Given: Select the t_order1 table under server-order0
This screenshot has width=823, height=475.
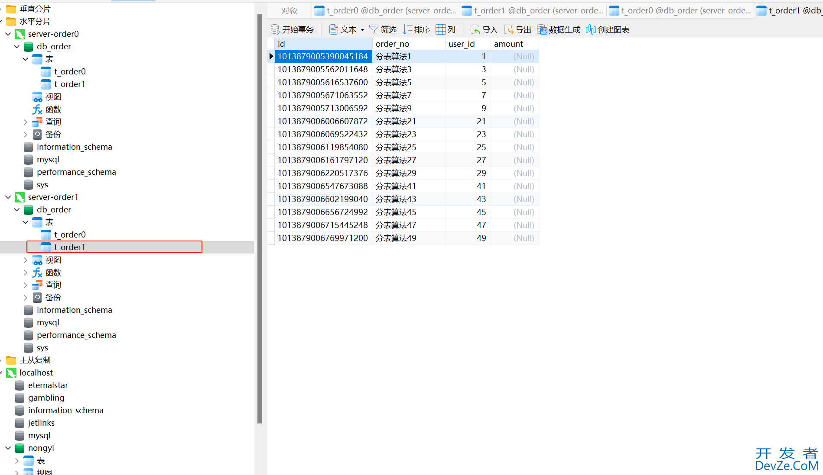Looking at the screenshot, I should [69, 84].
